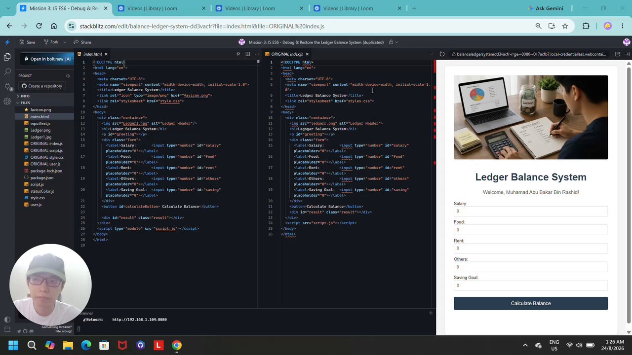Viewport: 632px width, 355px height.
Task: Open preview in new tab icon
Action: 617,54
